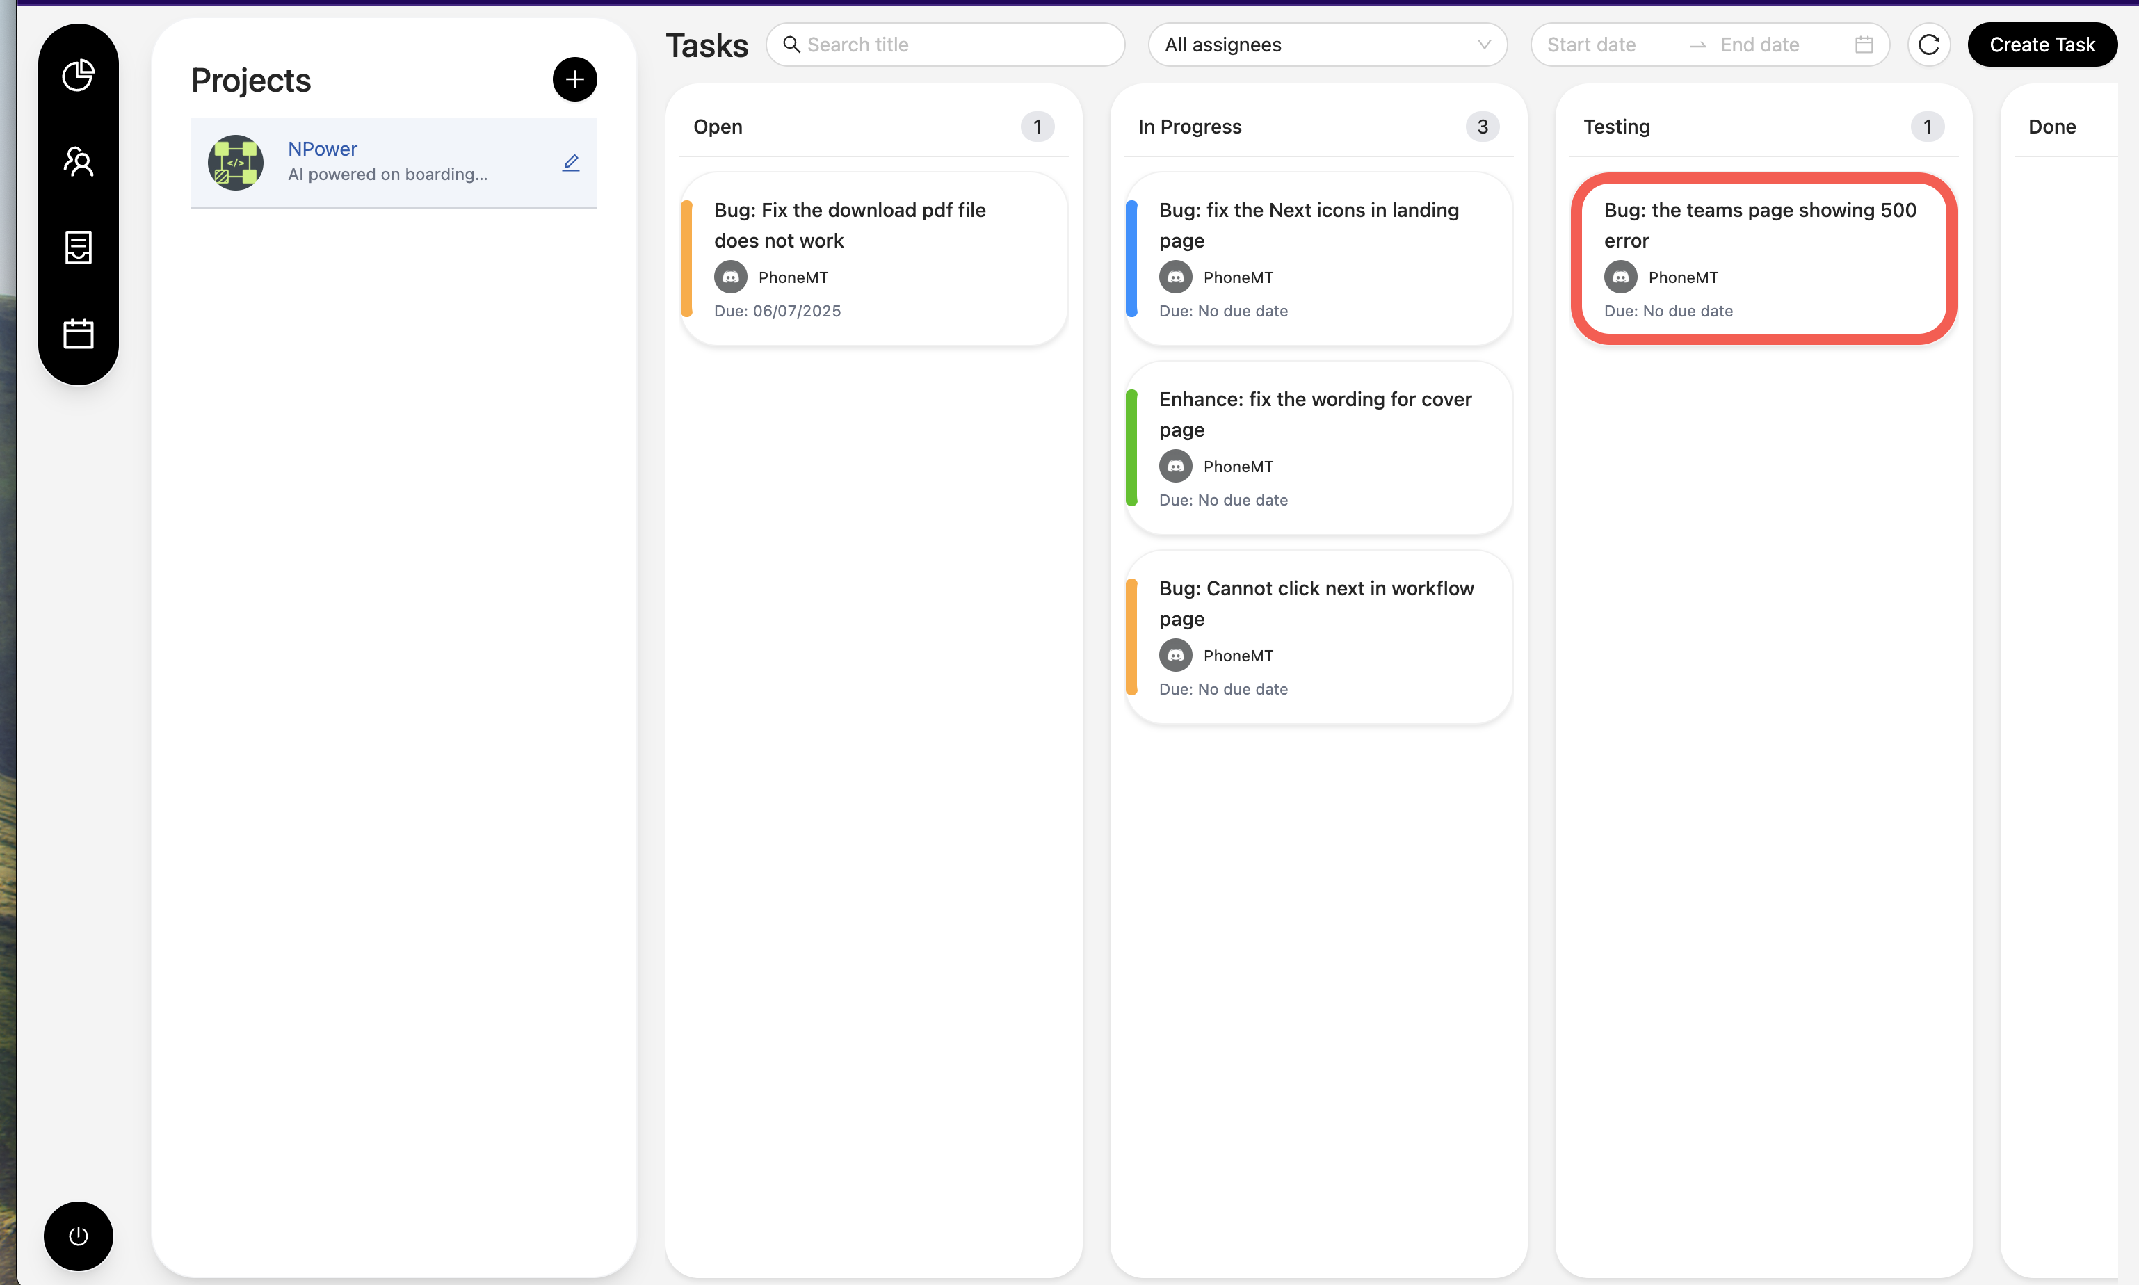Open the cover page wording enhancement task
This screenshot has width=2139, height=1285.
point(1318,448)
